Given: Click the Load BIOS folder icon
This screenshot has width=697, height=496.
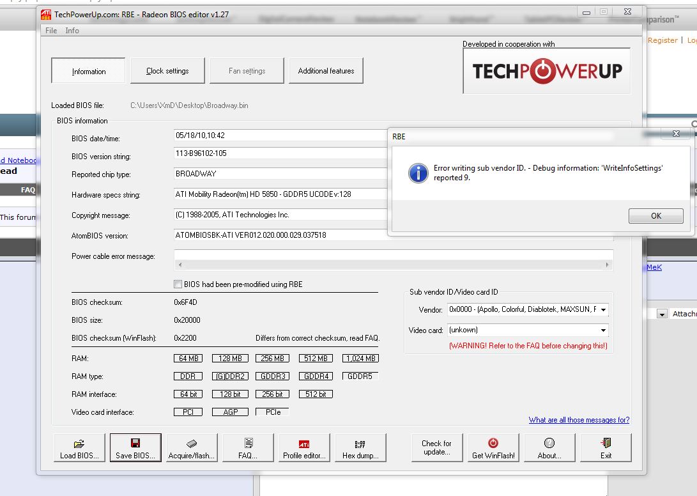Looking at the screenshot, I should [79, 444].
